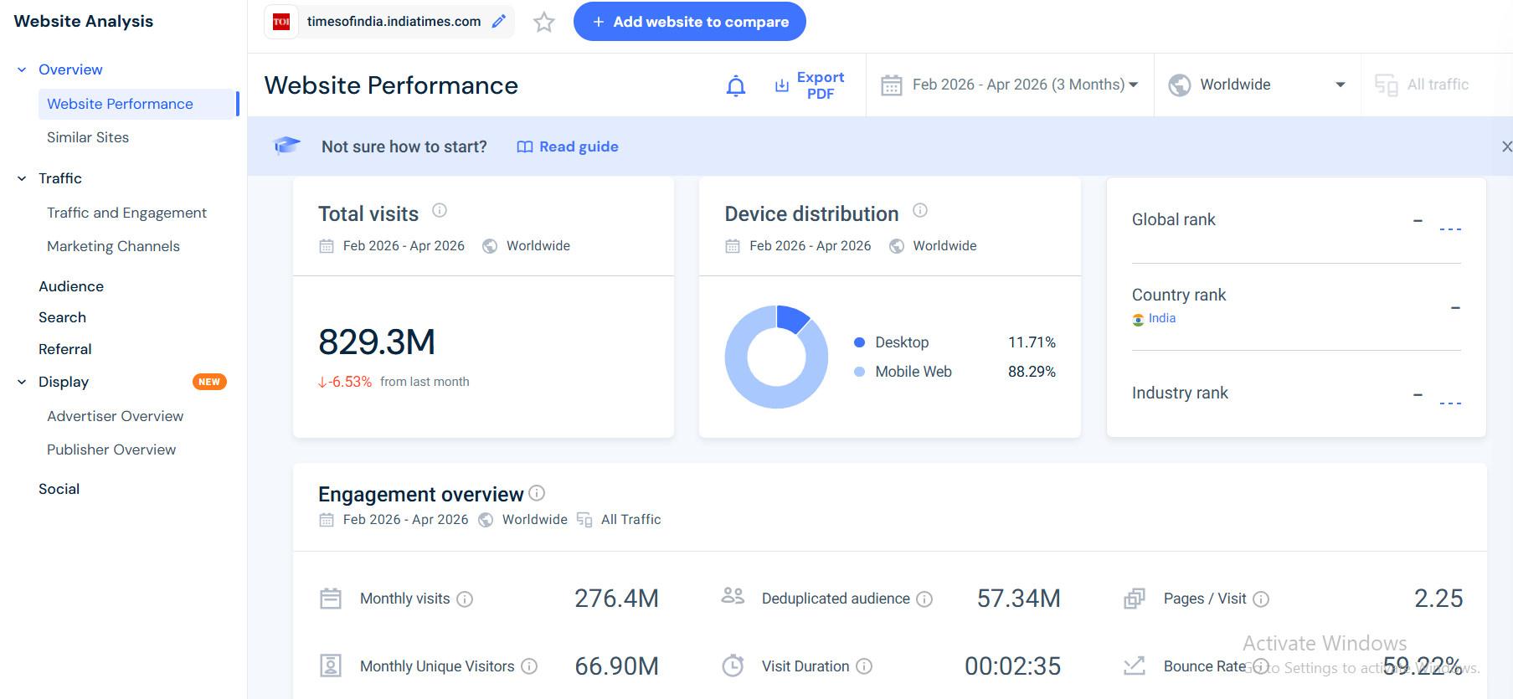Click the 00:02:35 visit duration value
This screenshot has height=699, width=1513.
[x=1013, y=666]
